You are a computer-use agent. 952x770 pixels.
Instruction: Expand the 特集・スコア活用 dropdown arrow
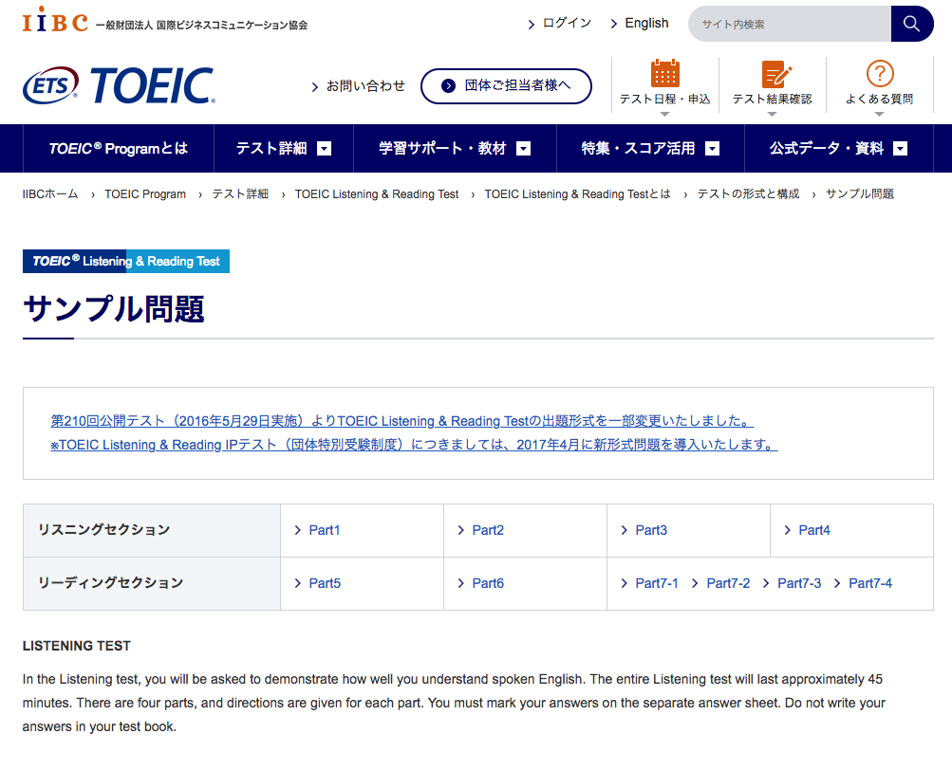pos(712,149)
